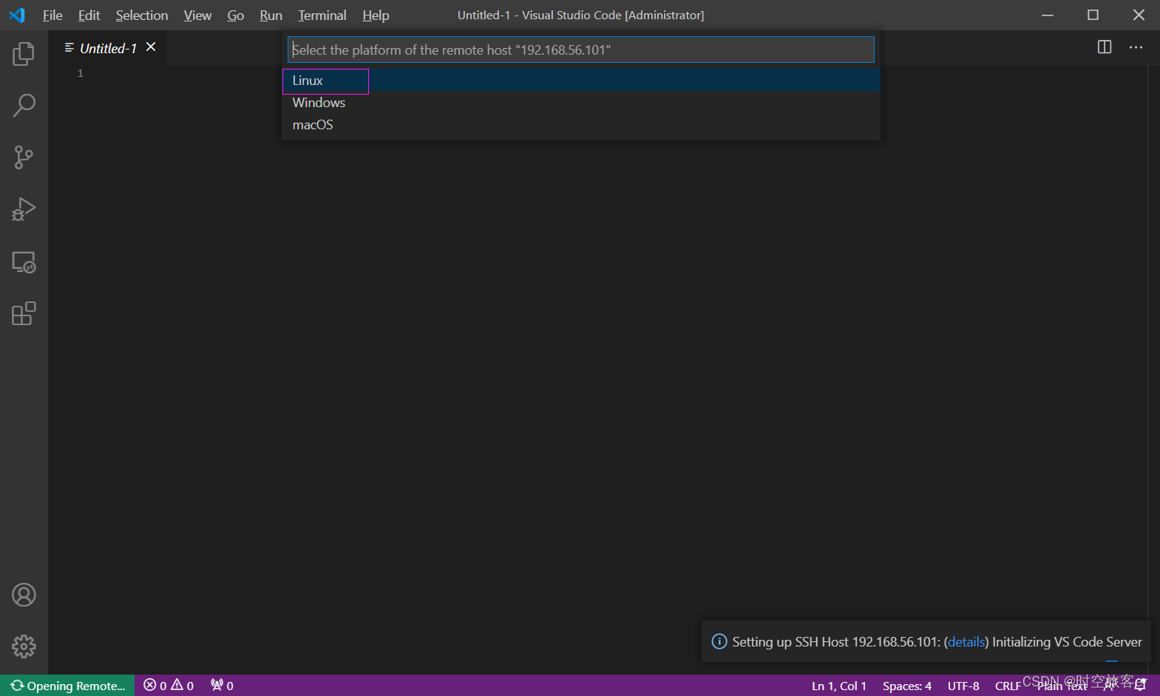This screenshot has height=696, width=1160.
Task: Change line endings via CRLF
Action: [x=1008, y=686]
